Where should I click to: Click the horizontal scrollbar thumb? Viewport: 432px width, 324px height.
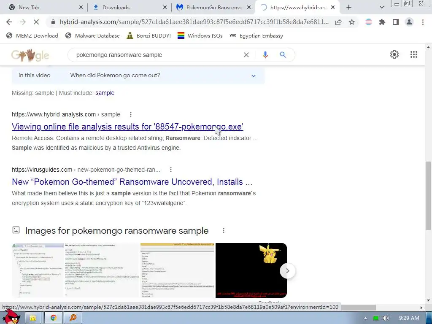358,307
